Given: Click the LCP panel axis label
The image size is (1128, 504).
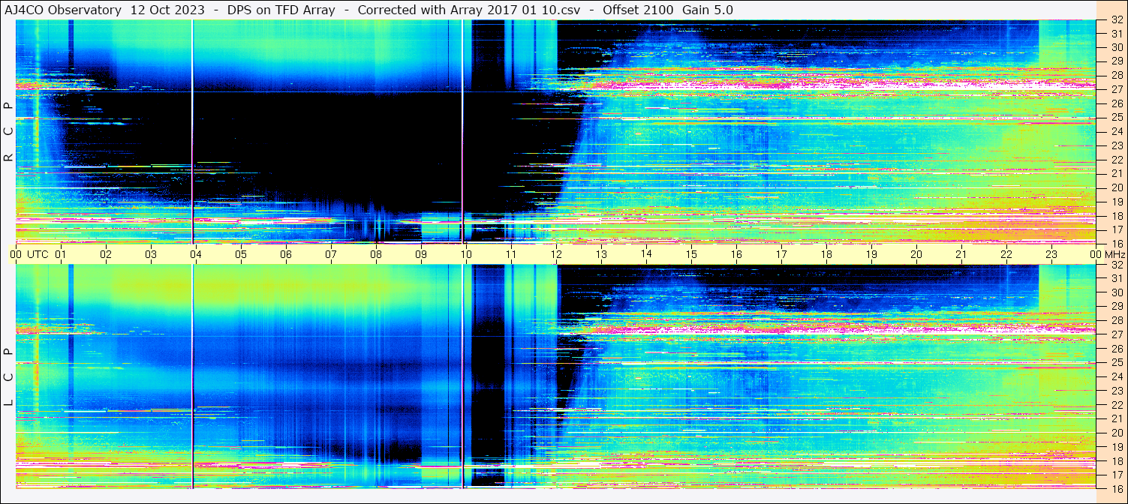Looking at the screenshot, I should point(8,377).
